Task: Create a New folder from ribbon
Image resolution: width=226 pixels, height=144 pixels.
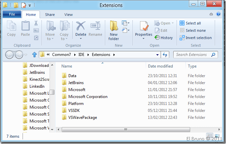Action: pyautogui.click(x=113, y=30)
